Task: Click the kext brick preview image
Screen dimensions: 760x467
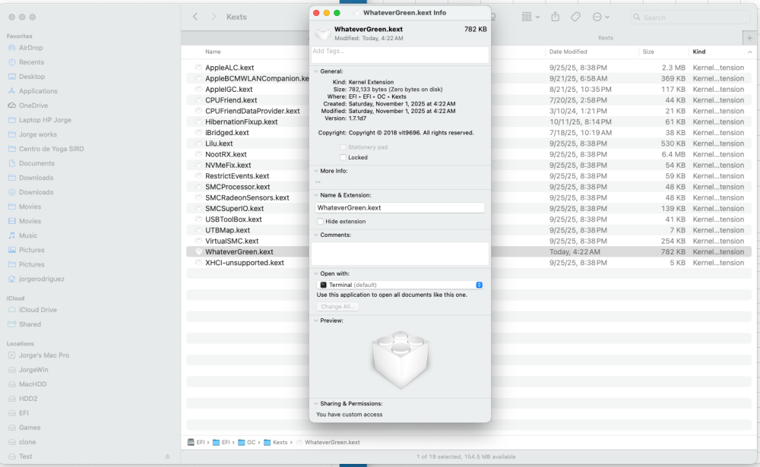Action: (401, 359)
